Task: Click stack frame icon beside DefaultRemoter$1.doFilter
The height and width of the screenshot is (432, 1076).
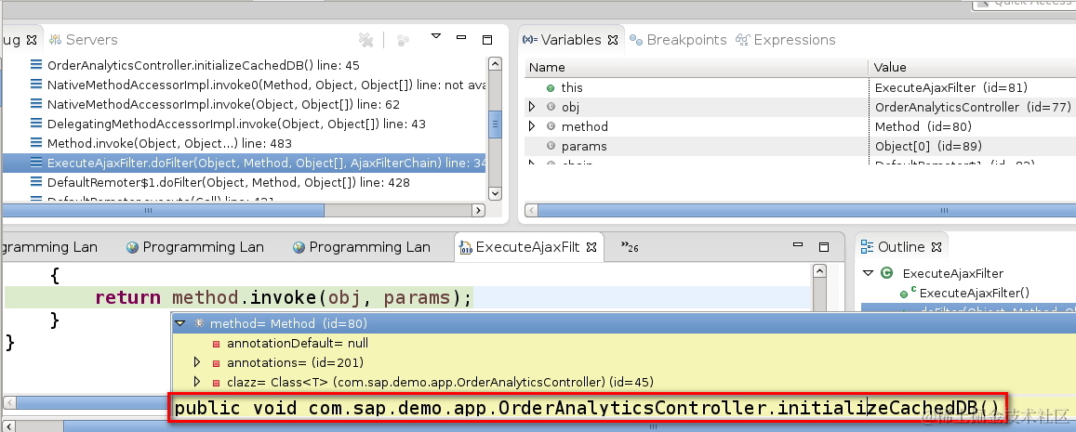Action: [35, 182]
